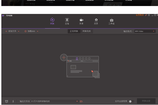Viewport: 158px width, 105px height.
Task: Open the 工具箱 (Toolbox) icon
Action: 111,20
